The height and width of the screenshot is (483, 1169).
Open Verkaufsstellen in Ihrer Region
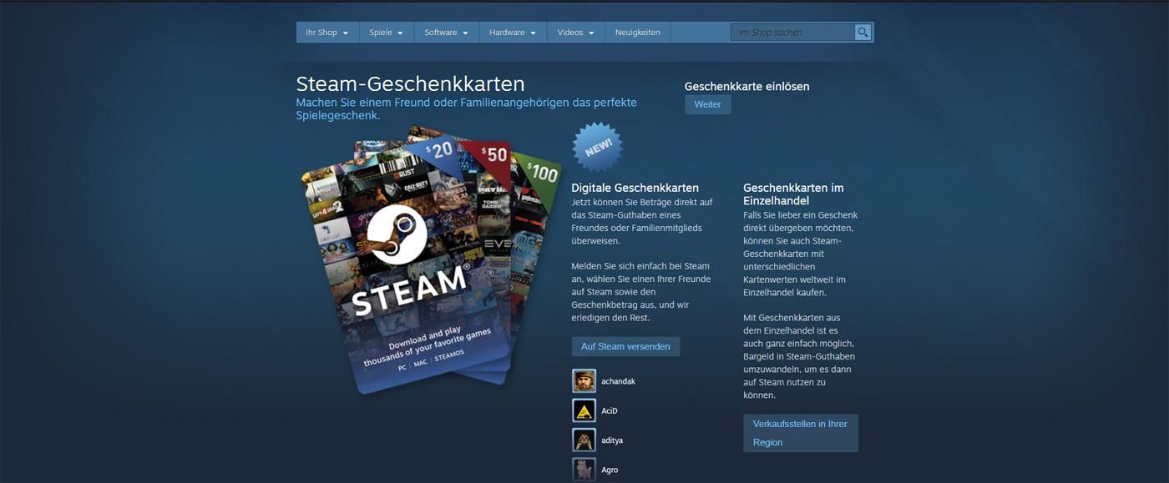coord(800,433)
